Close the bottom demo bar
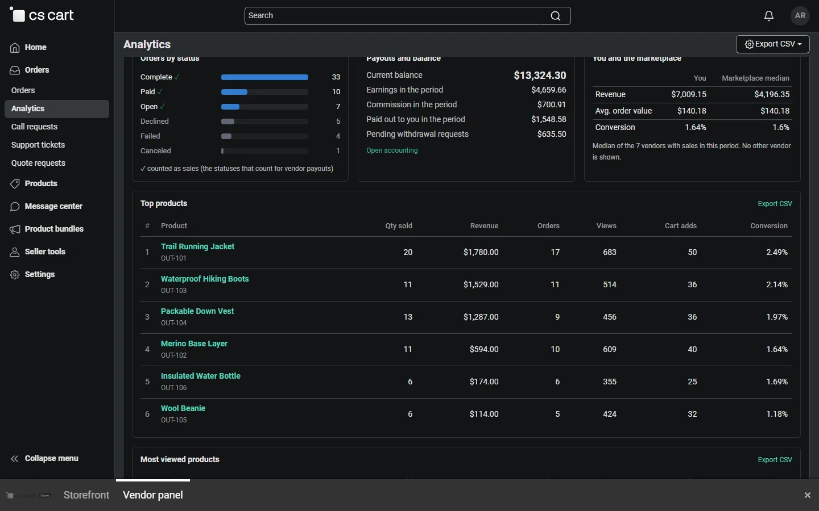This screenshot has height=511, width=819. 808,495
